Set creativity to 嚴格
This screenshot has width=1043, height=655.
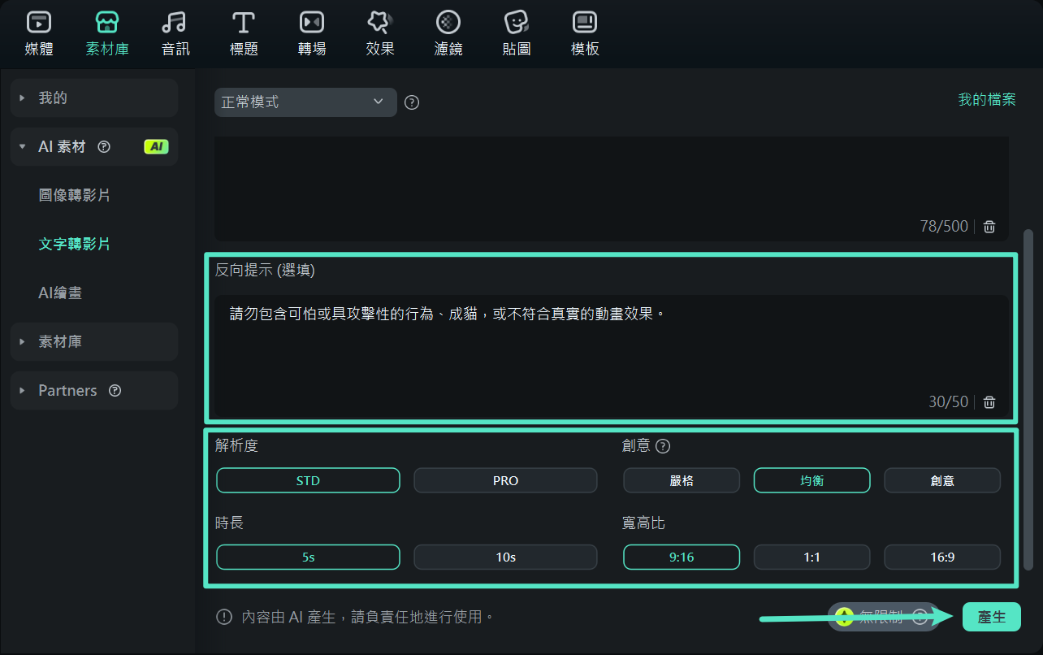682,480
